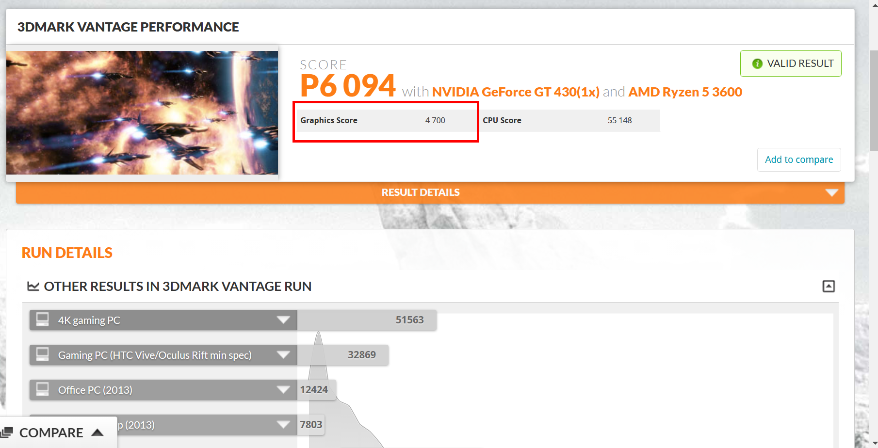Image resolution: width=878 pixels, height=448 pixels.
Task: Open the Office PC (2013) dropdown arrow
Action: [283, 389]
